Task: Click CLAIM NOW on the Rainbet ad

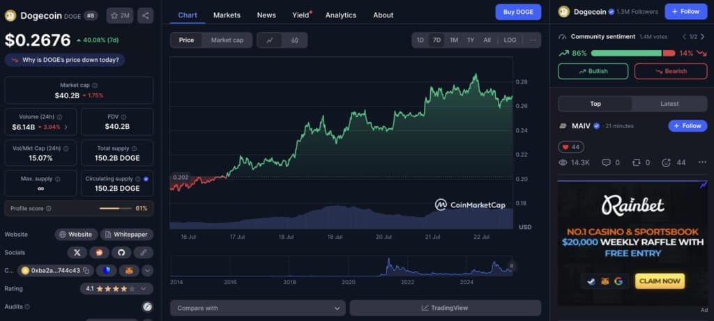Action: [660, 281]
